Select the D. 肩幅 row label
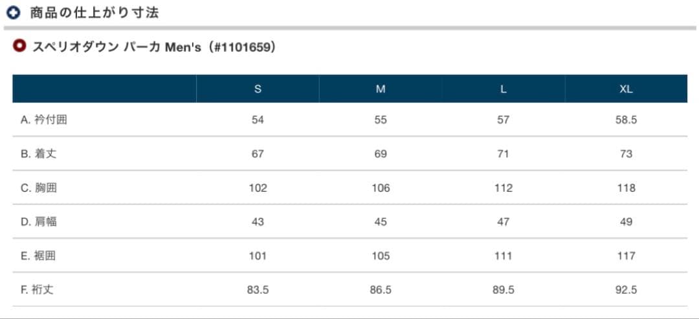 coord(38,221)
